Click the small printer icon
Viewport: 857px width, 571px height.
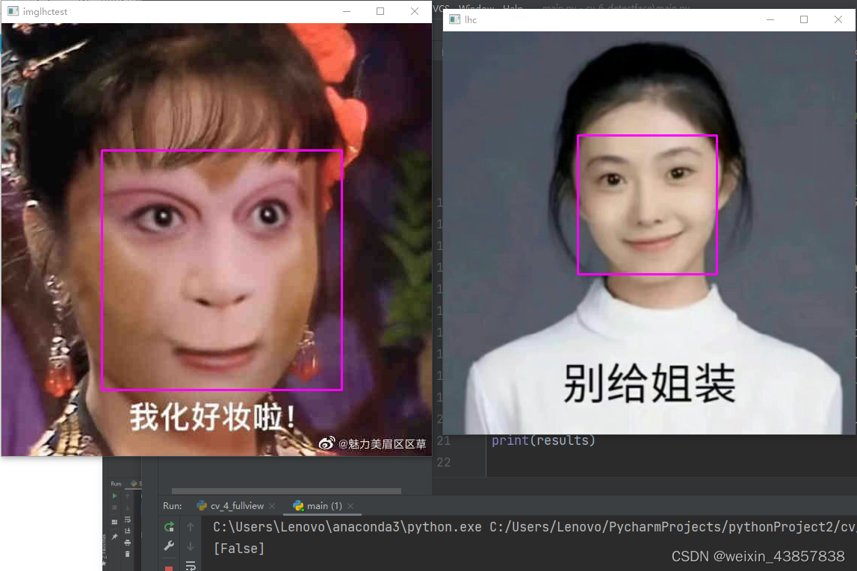pos(127,543)
